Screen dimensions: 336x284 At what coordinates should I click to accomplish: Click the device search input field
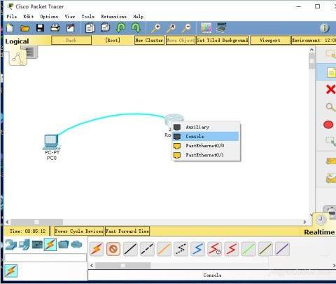coord(45,258)
